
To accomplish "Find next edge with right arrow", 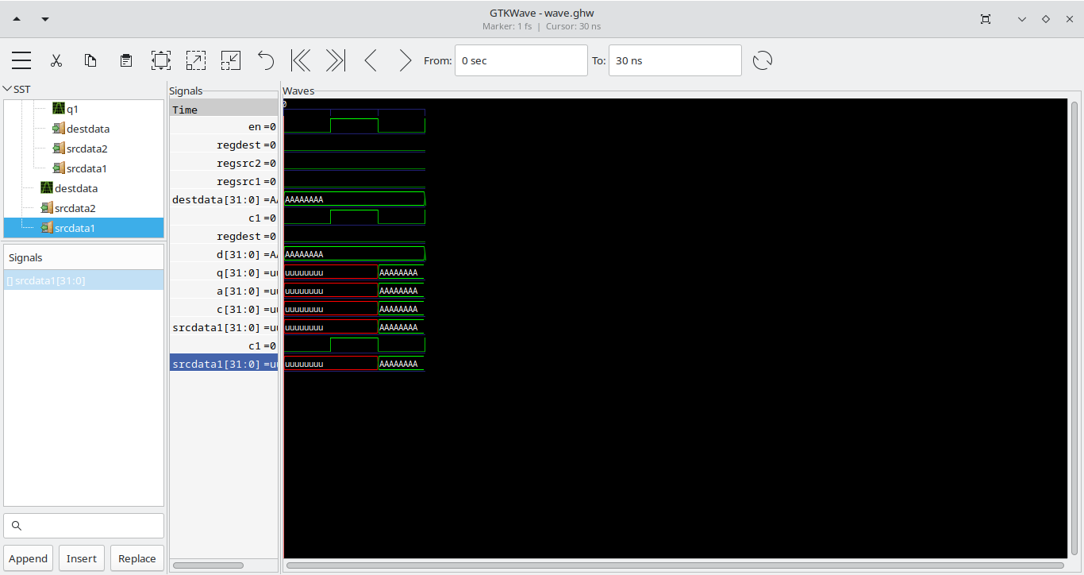I will [406, 60].
